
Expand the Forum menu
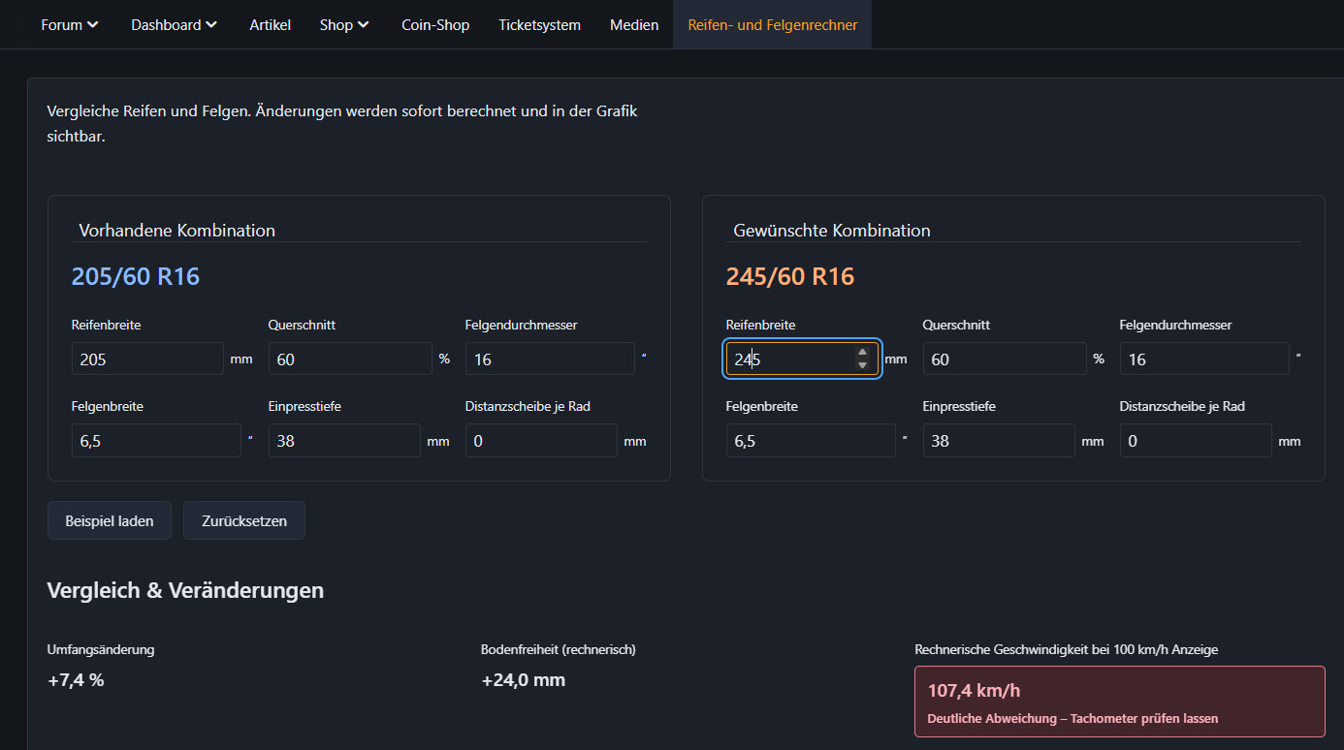[x=70, y=25]
